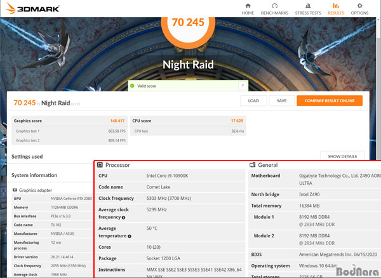Click the General section icon
381x278 pixels.
tap(253, 165)
